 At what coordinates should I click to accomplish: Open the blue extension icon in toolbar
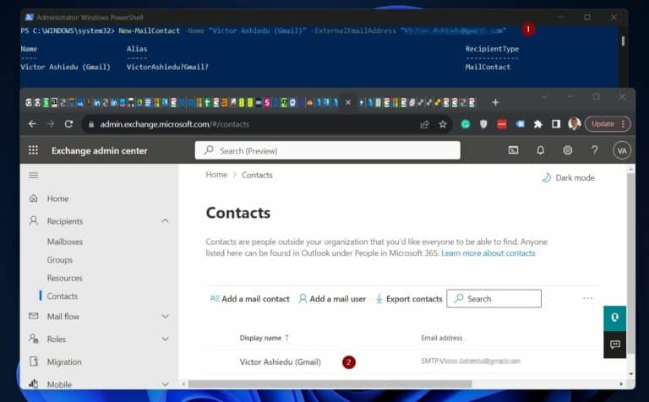520,124
